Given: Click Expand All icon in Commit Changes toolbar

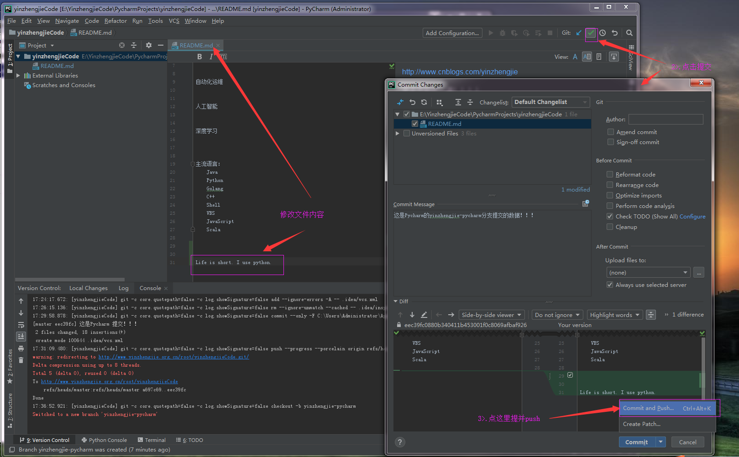Looking at the screenshot, I should coord(458,102).
